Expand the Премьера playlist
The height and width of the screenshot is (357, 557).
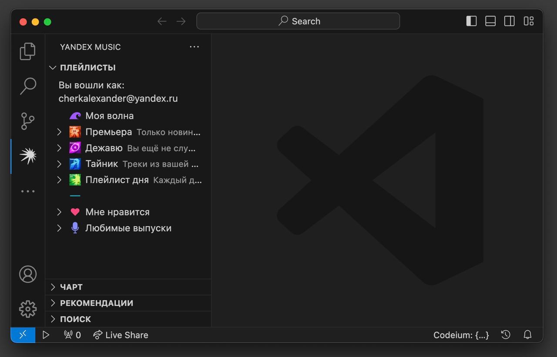60,132
